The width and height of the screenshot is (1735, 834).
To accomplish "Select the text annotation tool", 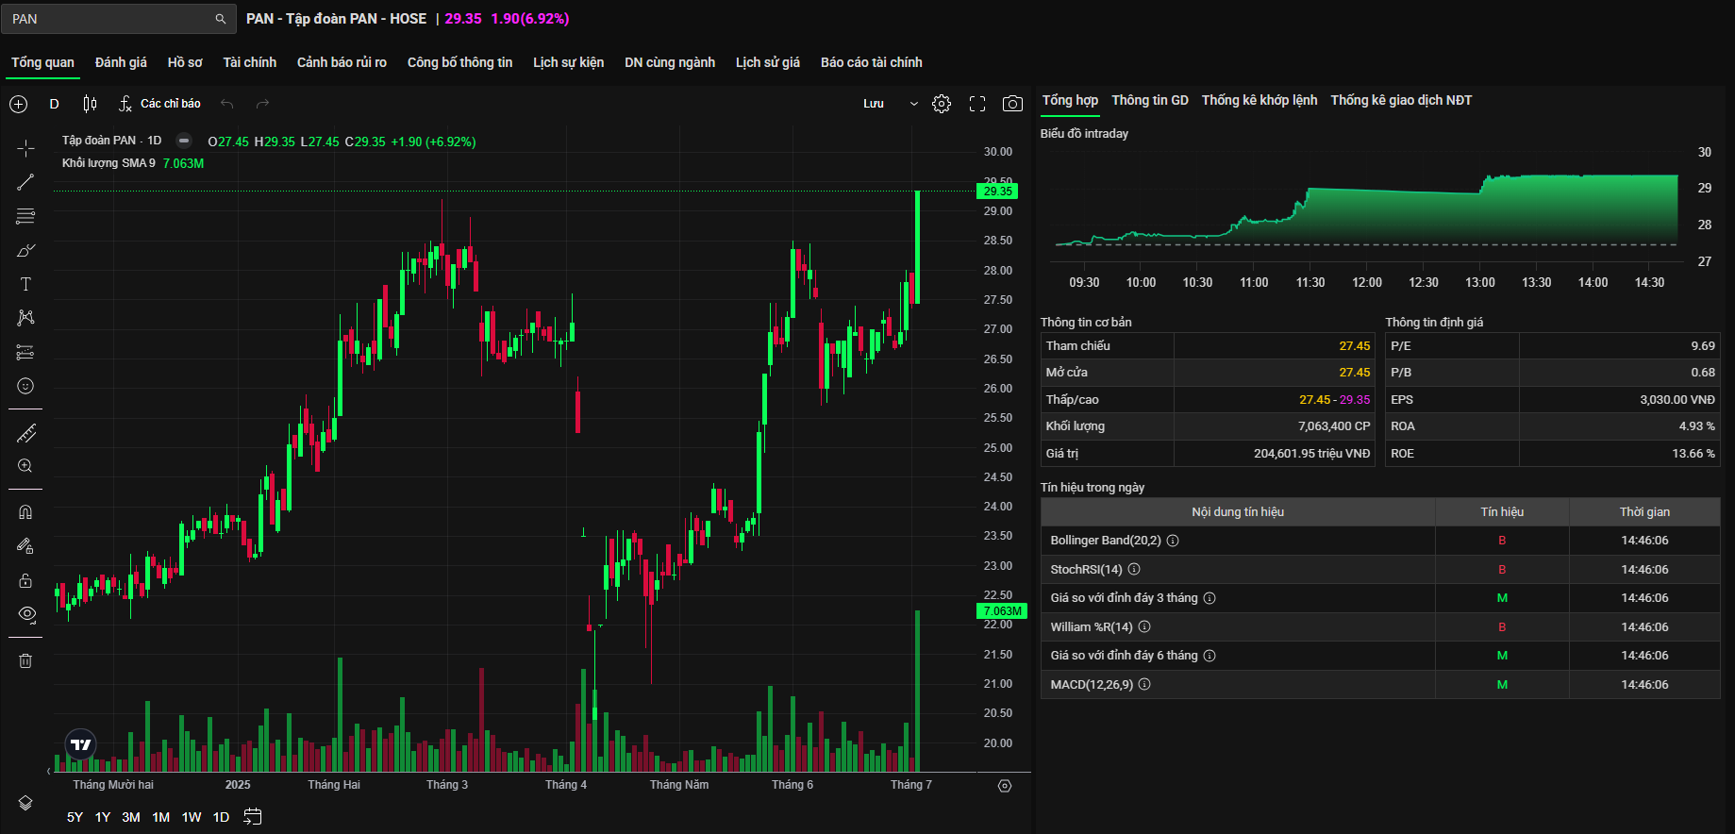I will [25, 284].
